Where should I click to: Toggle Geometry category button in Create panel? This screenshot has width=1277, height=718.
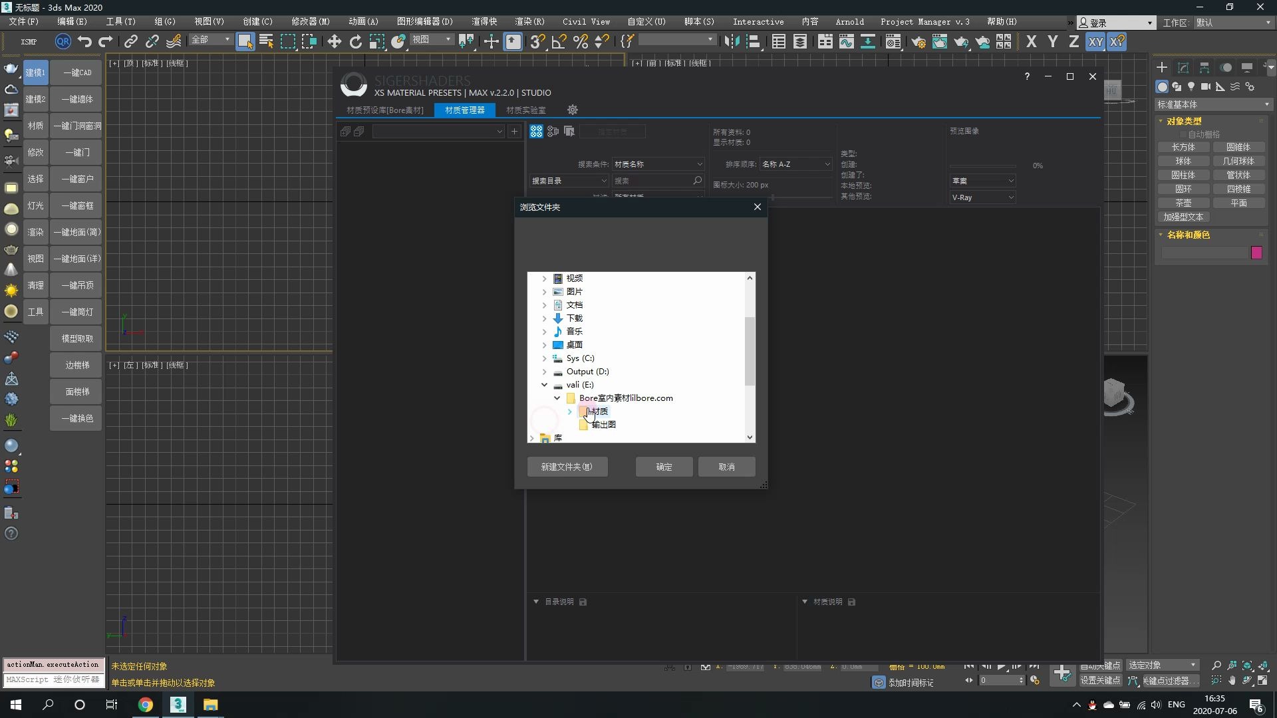[1162, 86]
